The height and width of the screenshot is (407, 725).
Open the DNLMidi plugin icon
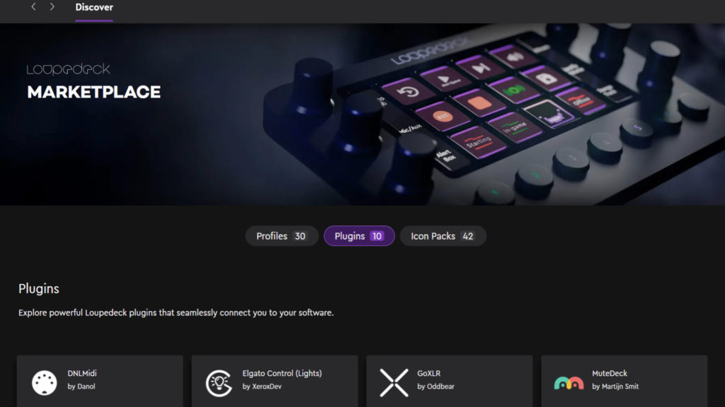tap(45, 382)
